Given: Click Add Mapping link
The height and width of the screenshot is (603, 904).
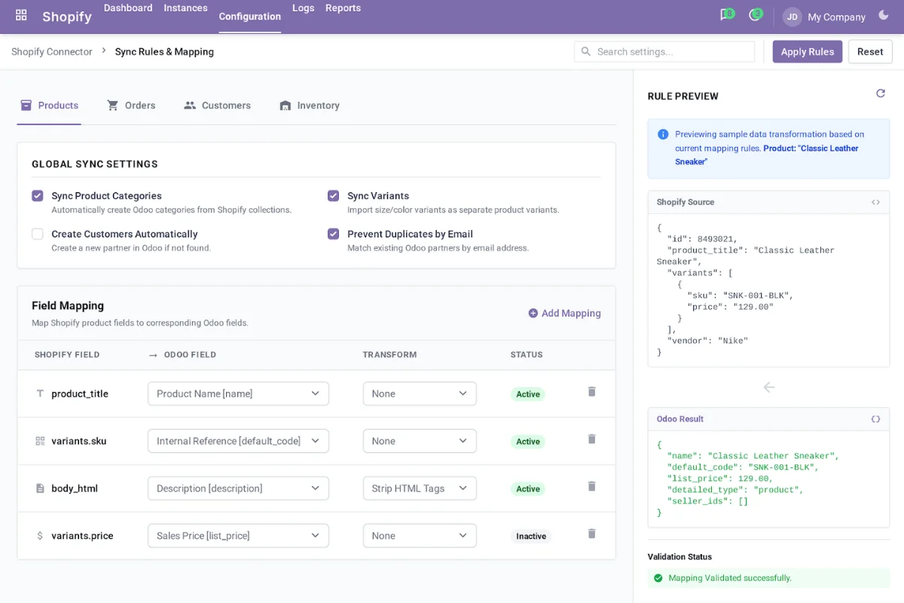Looking at the screenshot, I should click(564, 313).
